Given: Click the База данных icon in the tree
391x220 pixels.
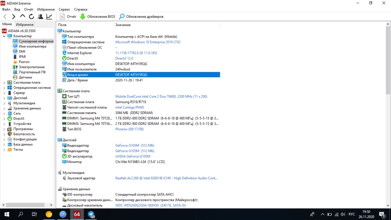Looking at the screenshot, I should 10,144.
